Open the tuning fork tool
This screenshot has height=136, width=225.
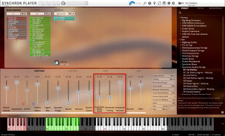[144, 3]
